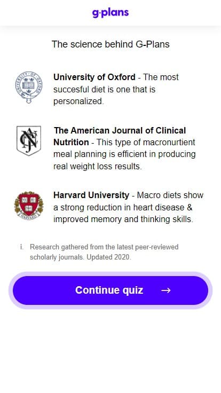Screen dimensions: 221x393
Task: Click 'succesful diet is one that is' line
Action: pos(104,89)
